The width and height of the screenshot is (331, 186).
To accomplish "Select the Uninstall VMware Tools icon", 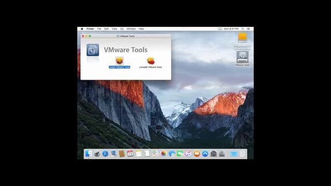I will 151,61.
